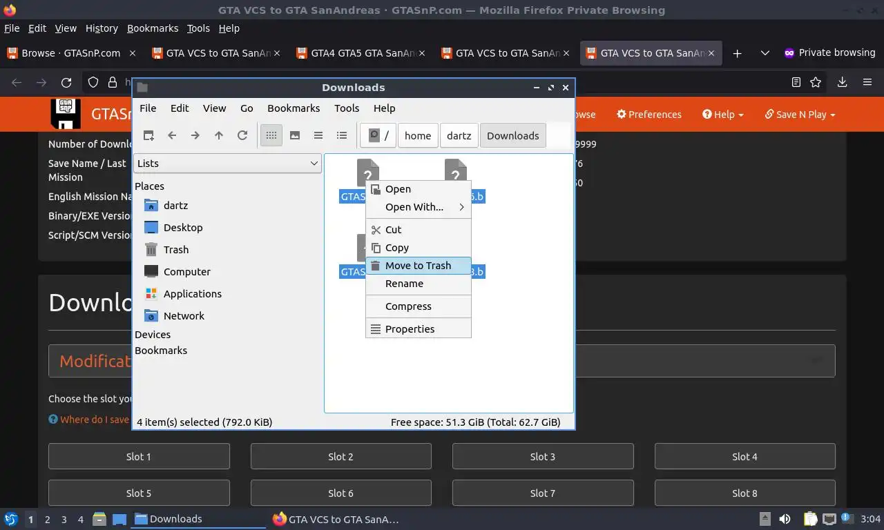Image resolution: width=884 pixels, height=530 pixels.
Task: Switch file manager to compact list view
Action: coord(318,135)
